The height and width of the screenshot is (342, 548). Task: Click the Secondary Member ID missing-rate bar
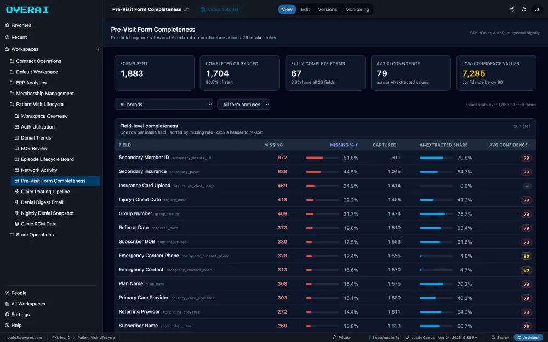pyautogui.click(x=322, y=158)
